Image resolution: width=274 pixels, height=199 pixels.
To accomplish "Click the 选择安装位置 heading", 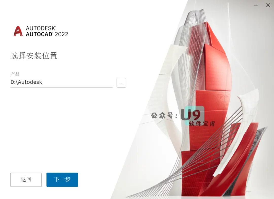I will pyautogui.click(x=34, y=56).
